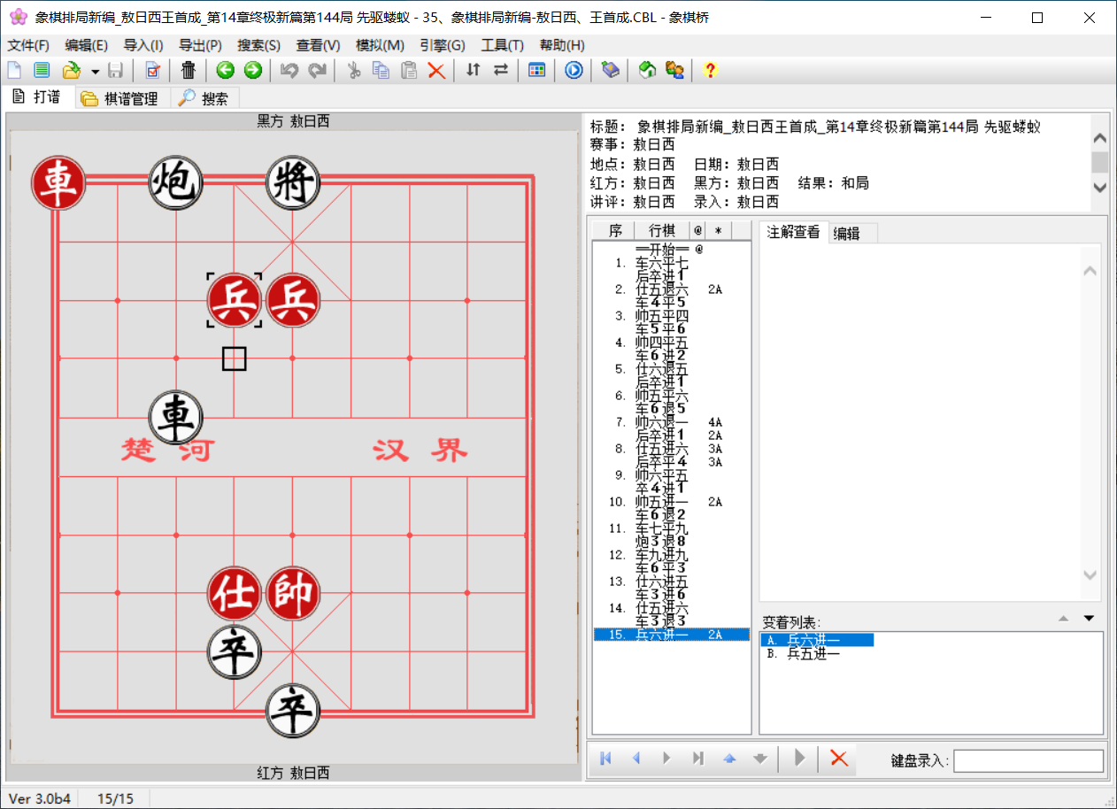Click the checkmark properties icon
The image size is (1117, 809).
153,71
